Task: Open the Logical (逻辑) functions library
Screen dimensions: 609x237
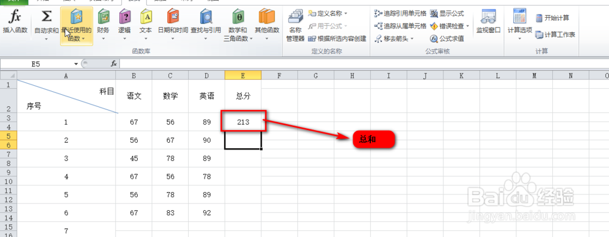Action: tap(124, 25)
